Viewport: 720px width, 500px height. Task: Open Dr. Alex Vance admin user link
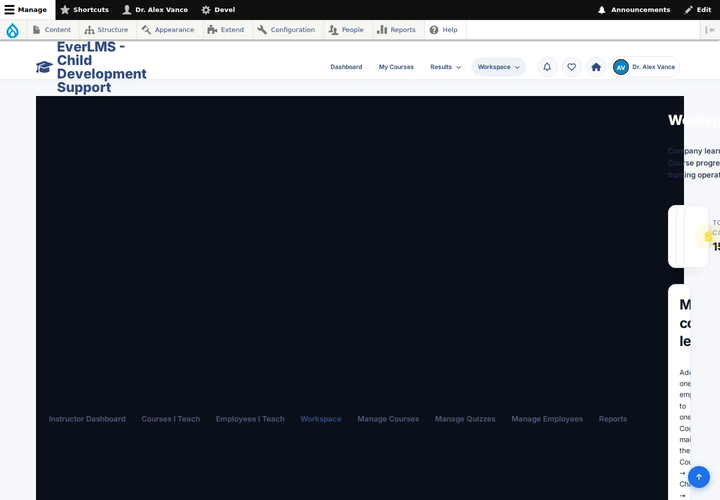[x=155, y=9]
